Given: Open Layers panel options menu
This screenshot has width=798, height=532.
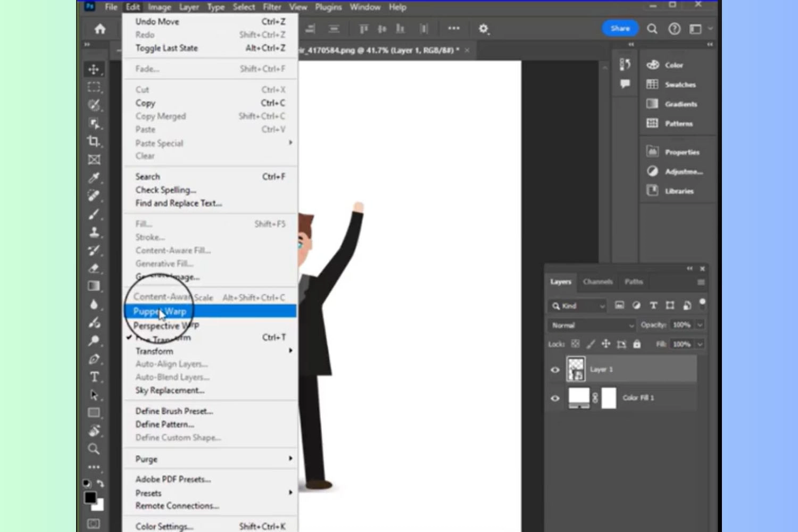Looking at the screenshot, I should point(701,282).
